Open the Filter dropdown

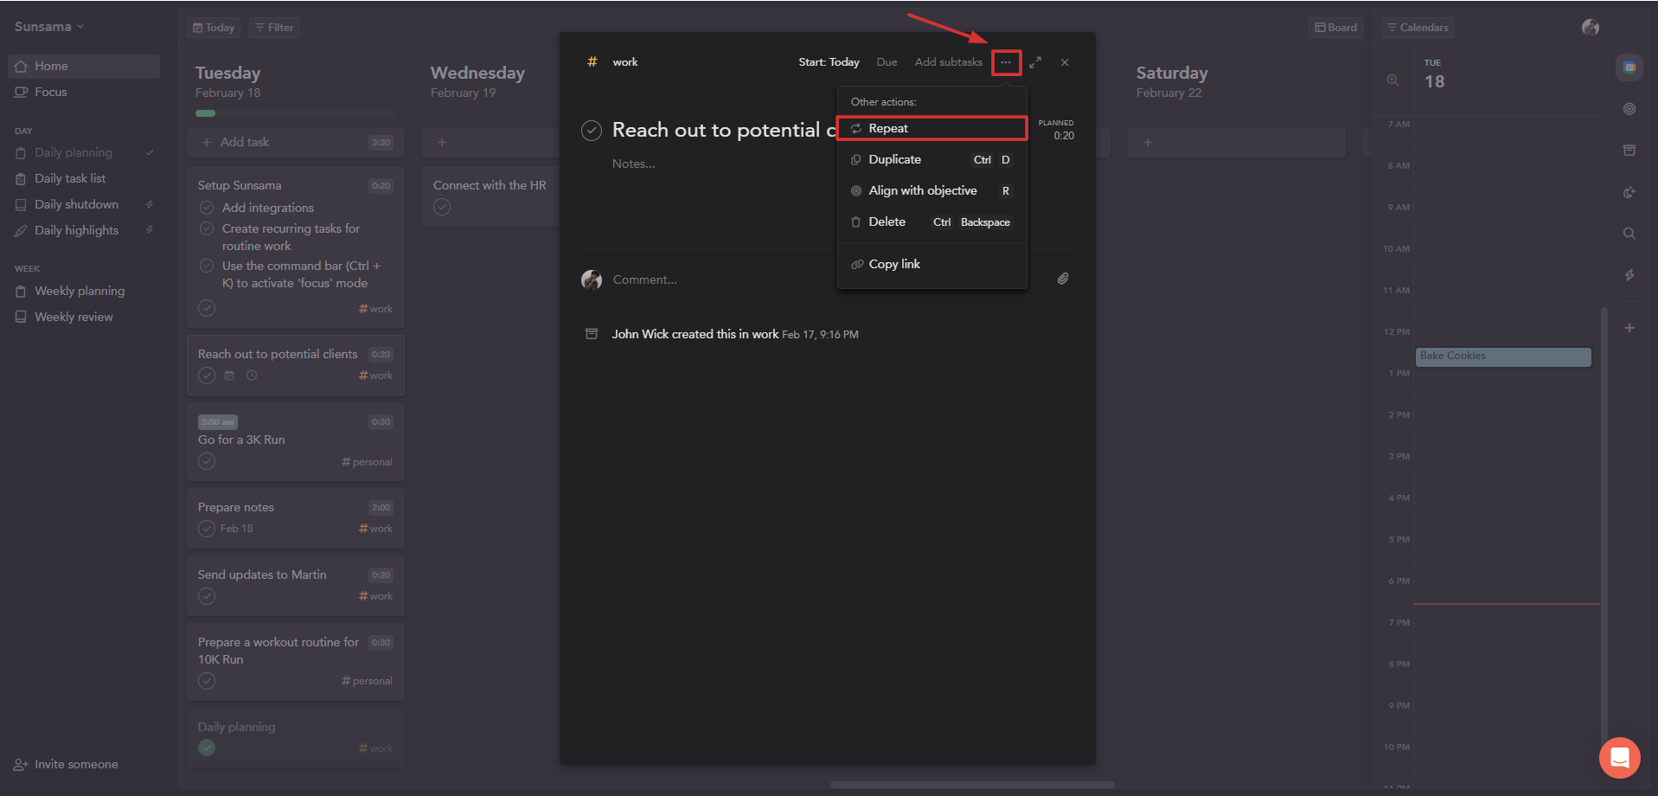tap(274, 28)
